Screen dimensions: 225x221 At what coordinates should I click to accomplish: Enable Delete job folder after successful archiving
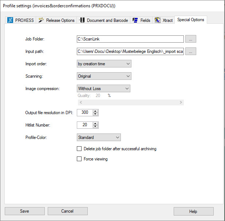tap(79, 149)
